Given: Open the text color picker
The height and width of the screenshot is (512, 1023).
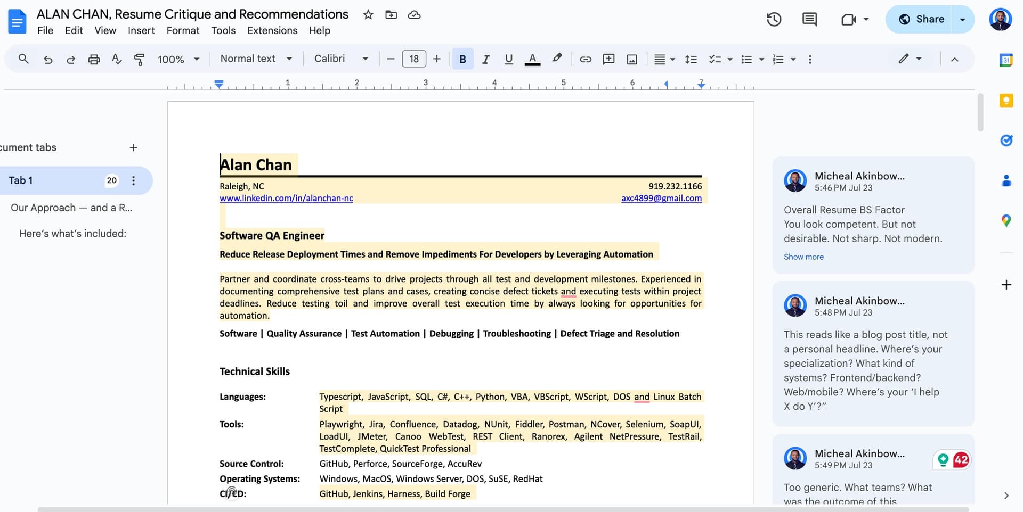Looking at the screenshot, I should pyautogui.click(x=532, y=59).
